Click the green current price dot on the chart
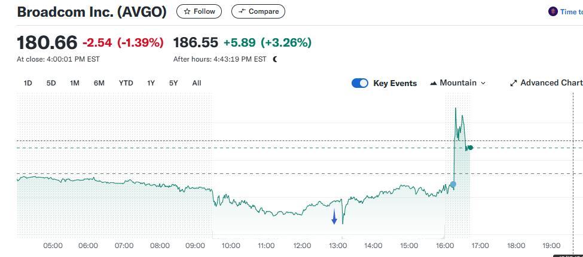Viewport: 583px width, 257px height. 471,148
